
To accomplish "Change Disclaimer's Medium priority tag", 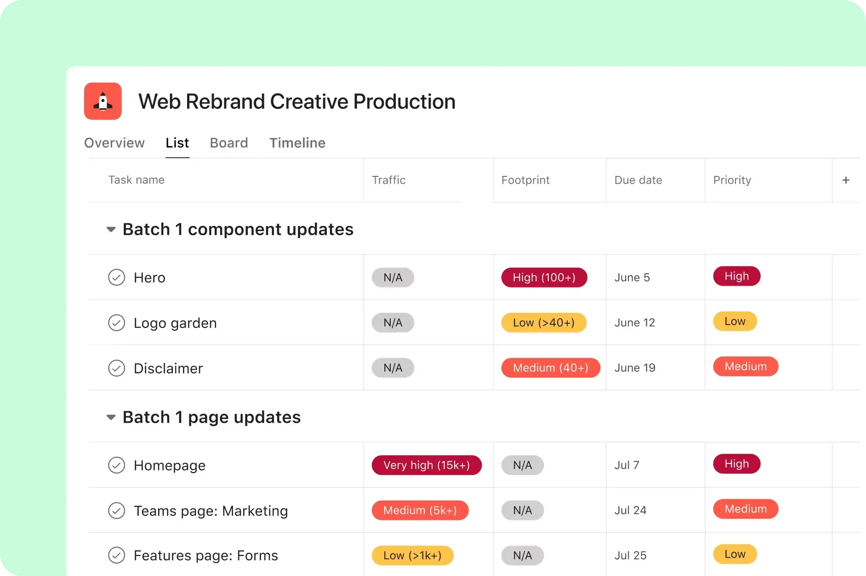I will [746, 367].
